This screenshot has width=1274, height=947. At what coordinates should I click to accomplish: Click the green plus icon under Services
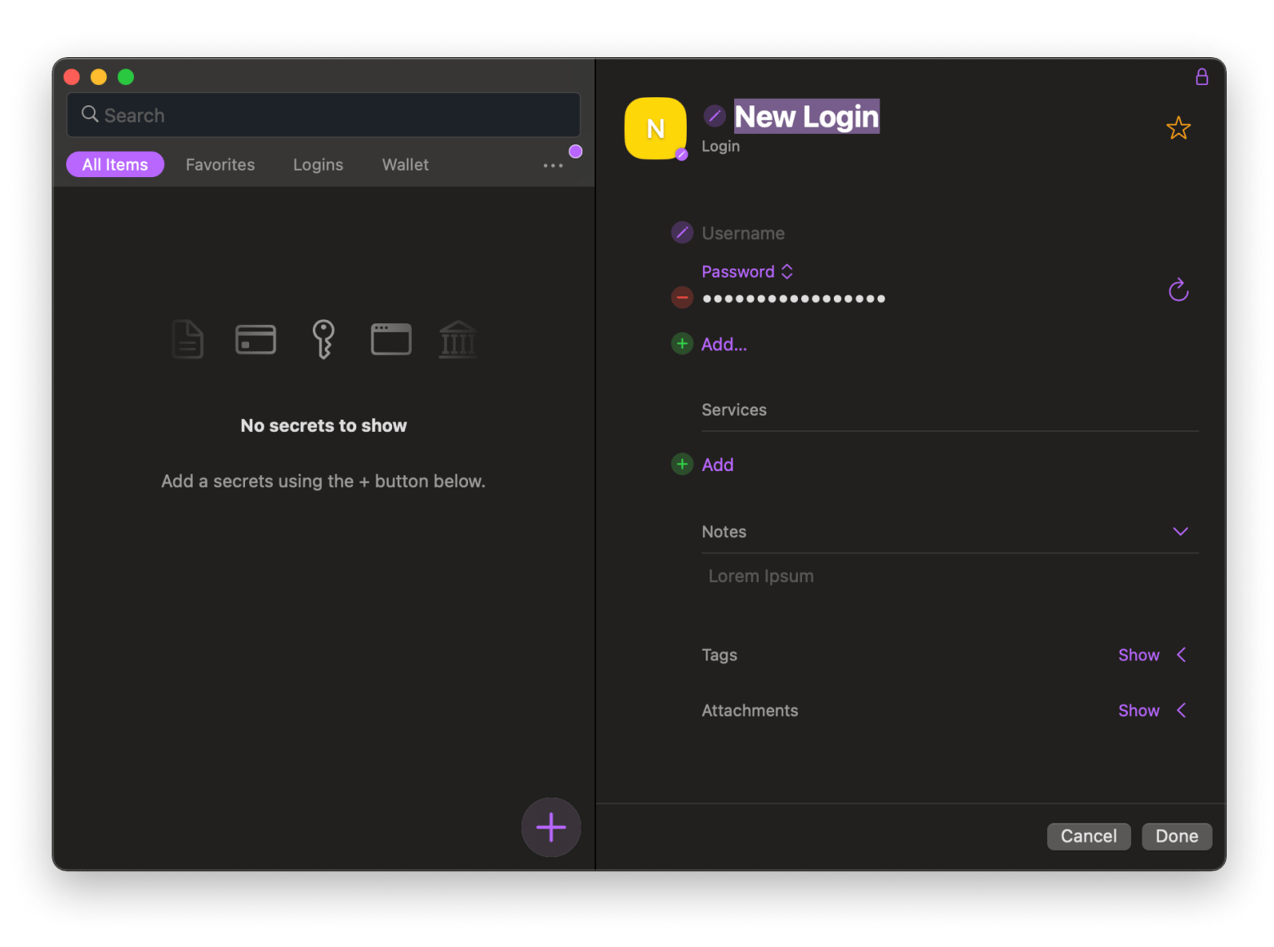[682, 465]
